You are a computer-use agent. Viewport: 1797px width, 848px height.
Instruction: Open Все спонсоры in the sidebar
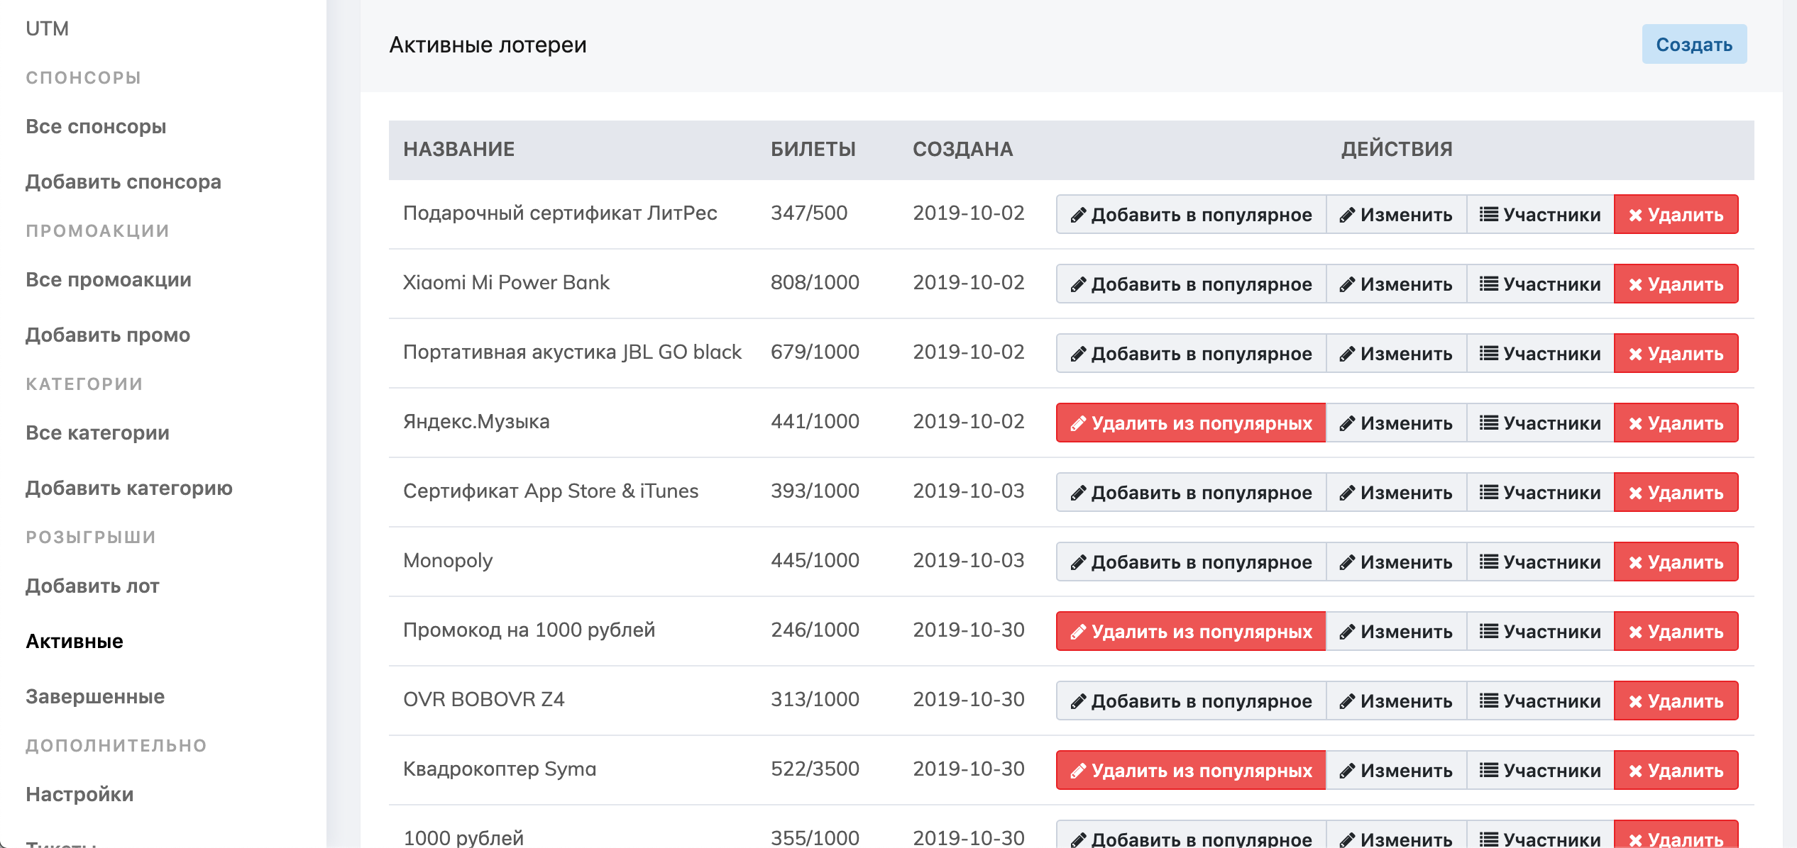coord(96,127)
